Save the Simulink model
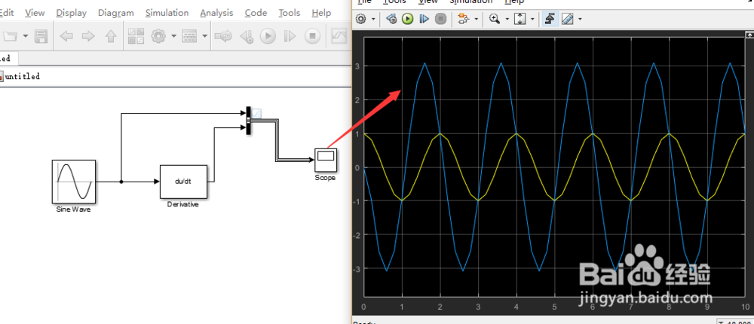Screen dimensions: 754x324 (41, 36)
